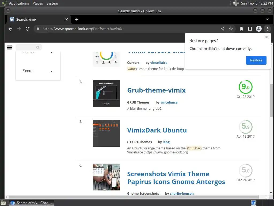Open the Applications menu
Viewport: 274px width, 206px height.
(19, 3)
